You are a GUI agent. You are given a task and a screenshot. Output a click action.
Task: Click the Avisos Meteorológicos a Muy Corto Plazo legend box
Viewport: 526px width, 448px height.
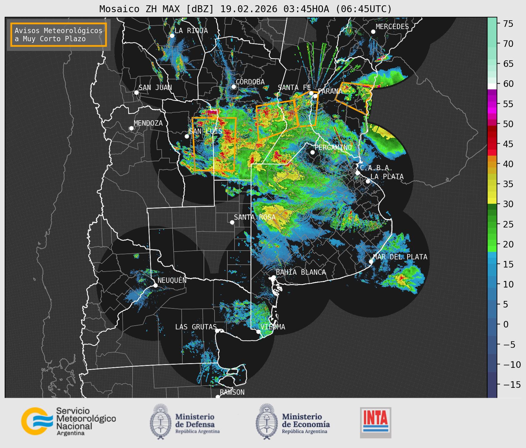(59, 35)
